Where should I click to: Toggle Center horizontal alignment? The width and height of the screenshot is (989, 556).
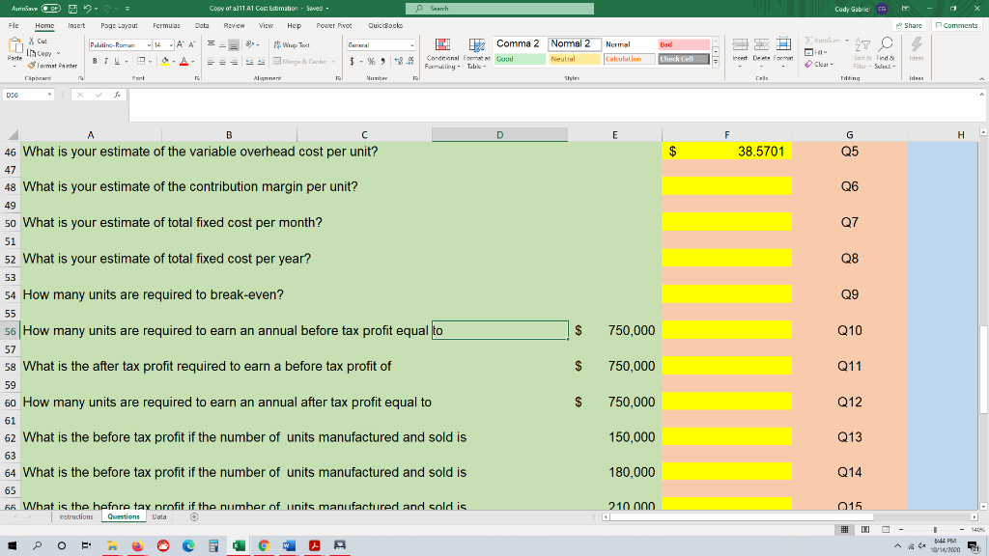pyautogui.click(x=222, y=61)
